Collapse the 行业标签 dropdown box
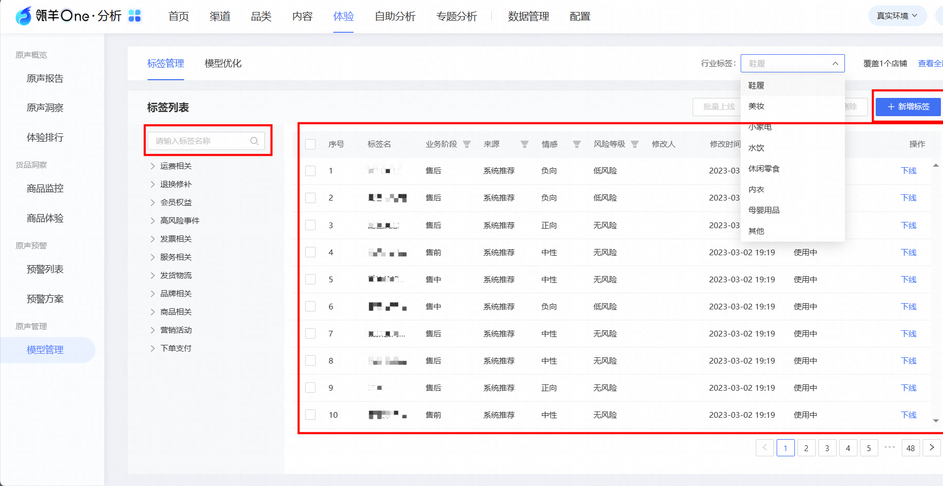943x486 pixels. click(792, 64)
